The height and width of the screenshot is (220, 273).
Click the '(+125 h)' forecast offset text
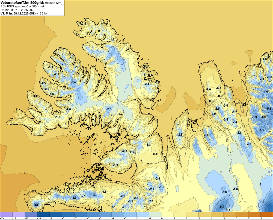point(41,13)
